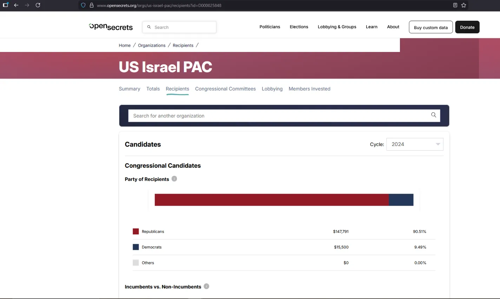Select the Recipients tab
Image resolution: width=500 pixels, height=299 pixels.
pos(177,89)
